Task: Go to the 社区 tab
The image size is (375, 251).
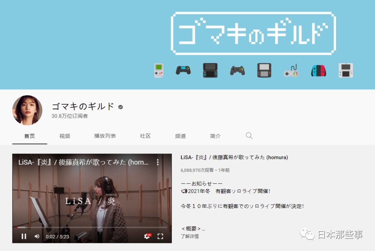Action: click(x=145, y=136)
